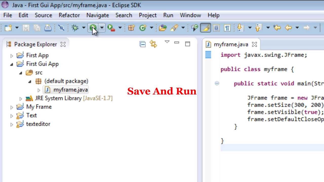
Task: Click the Back navigation arrow icon
Action: pyautogui.click(x=289, y=28)
